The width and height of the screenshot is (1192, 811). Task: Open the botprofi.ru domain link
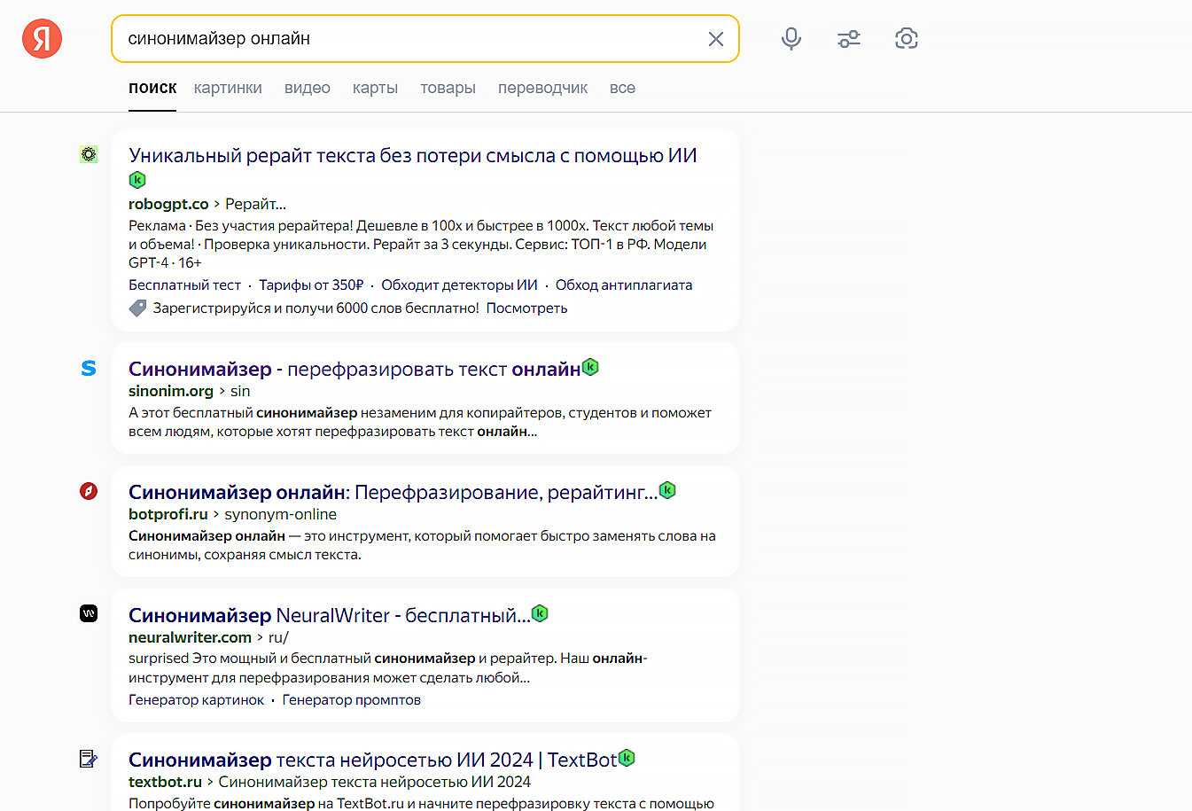168,514
